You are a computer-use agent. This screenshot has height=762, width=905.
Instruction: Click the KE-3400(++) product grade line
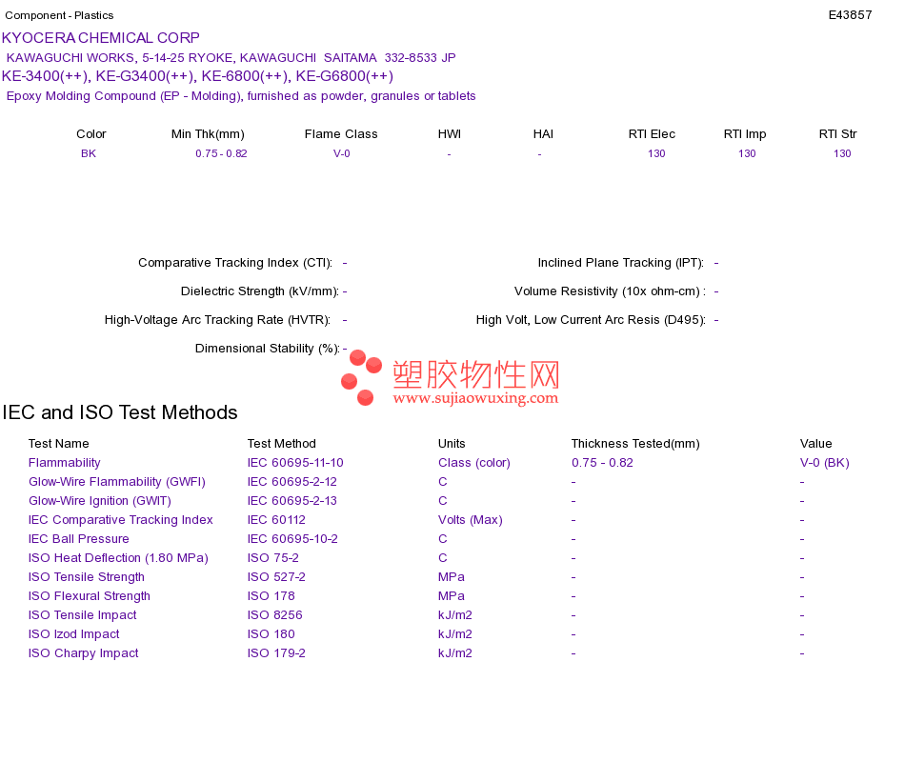197,76
